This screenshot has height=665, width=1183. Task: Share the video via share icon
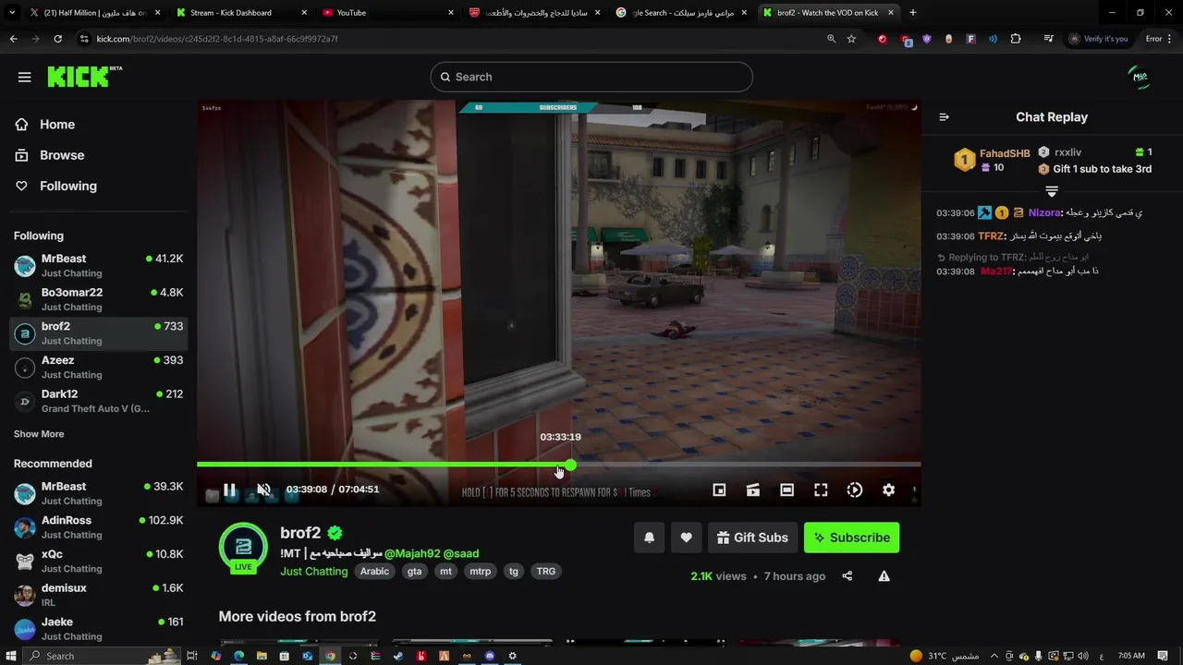pos(848,576)
